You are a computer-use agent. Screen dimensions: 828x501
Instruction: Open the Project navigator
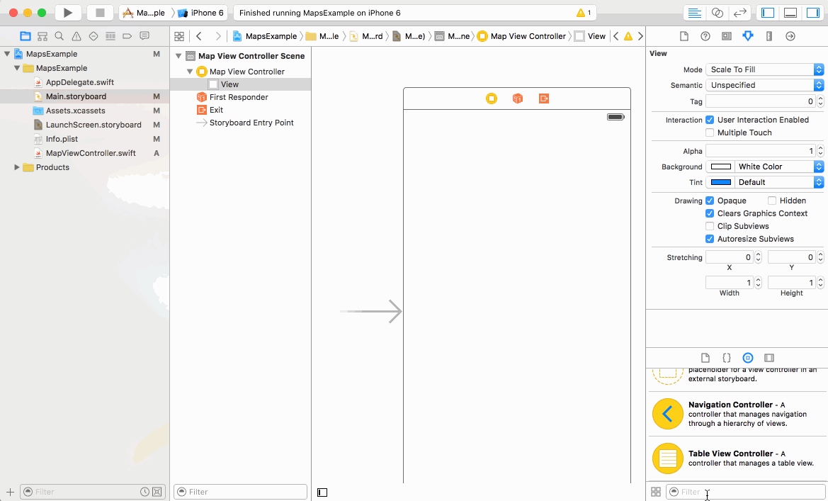(25, 36)
